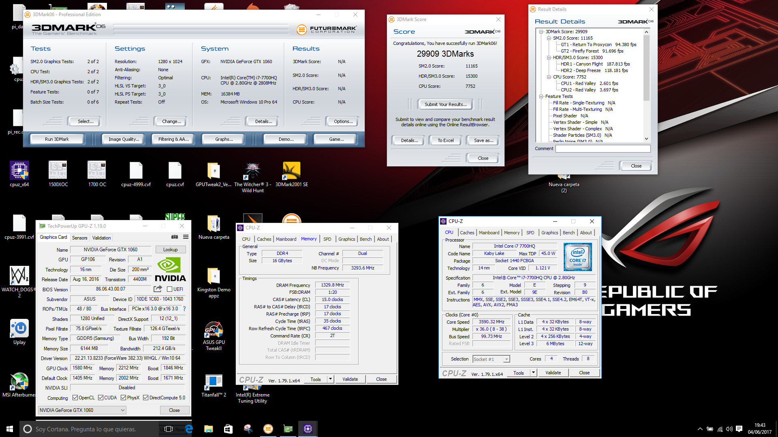Launch ASUS GPU TweakII shortcut
778x437 pixels.
point(214,336)
